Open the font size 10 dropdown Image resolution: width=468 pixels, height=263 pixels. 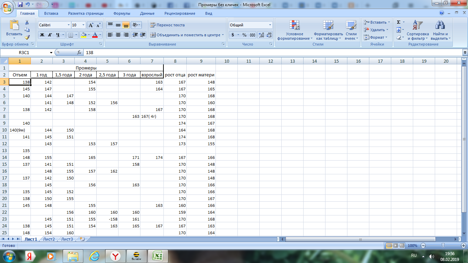[x=84, y=25]
